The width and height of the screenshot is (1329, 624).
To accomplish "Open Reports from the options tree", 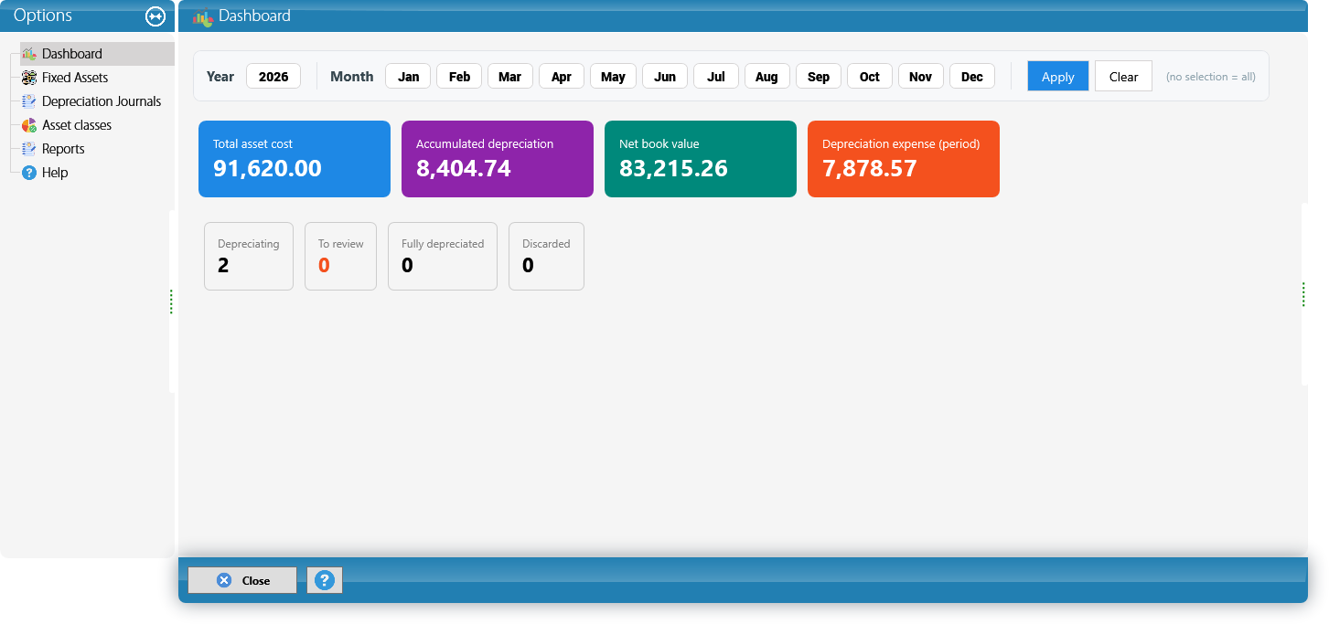I will [63, 149].
